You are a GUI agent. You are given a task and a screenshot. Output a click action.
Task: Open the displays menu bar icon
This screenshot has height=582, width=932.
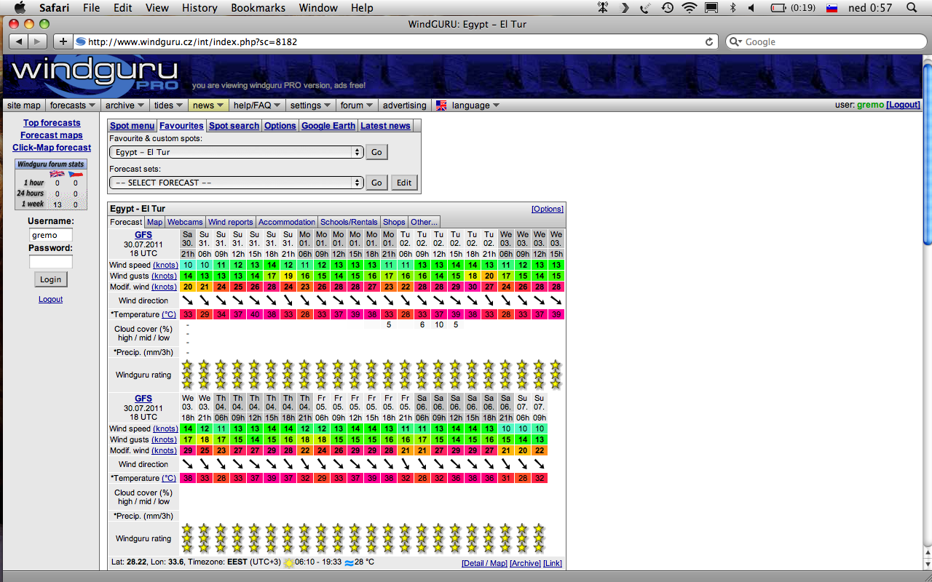point(711,8)
